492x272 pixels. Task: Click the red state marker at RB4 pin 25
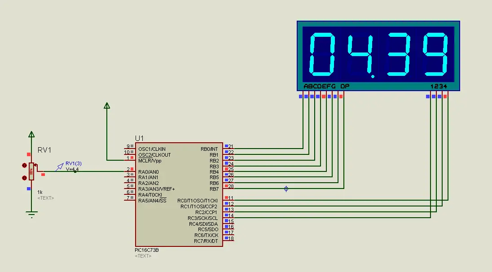click(226, 169)
